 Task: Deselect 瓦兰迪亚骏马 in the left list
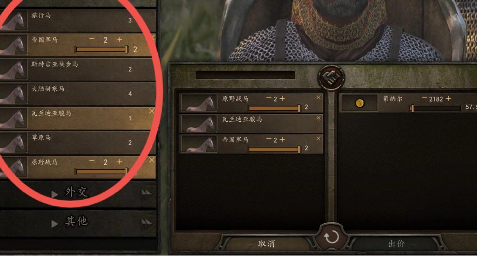[x=151, y=111]
